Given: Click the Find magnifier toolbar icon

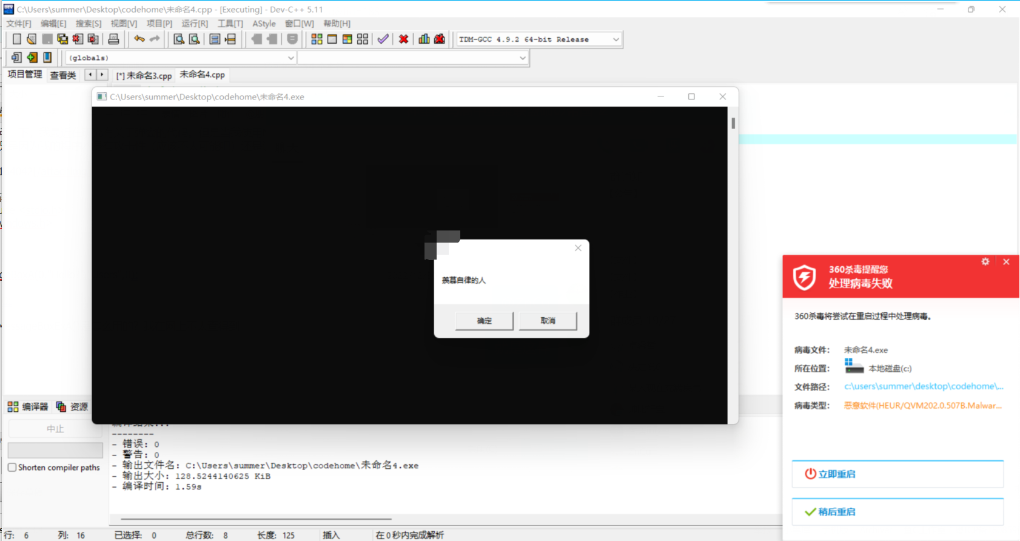Looking at the screenshot, I should click(179, 39).
